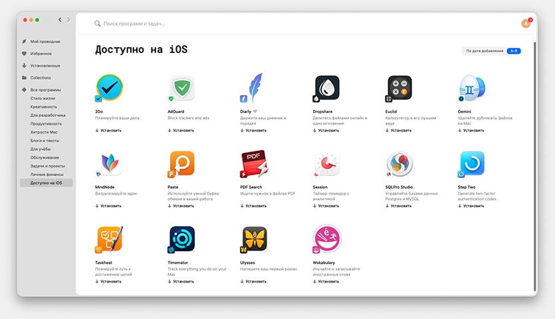
Task: Open the Euclid calculator icon
Action: (399, 88)
